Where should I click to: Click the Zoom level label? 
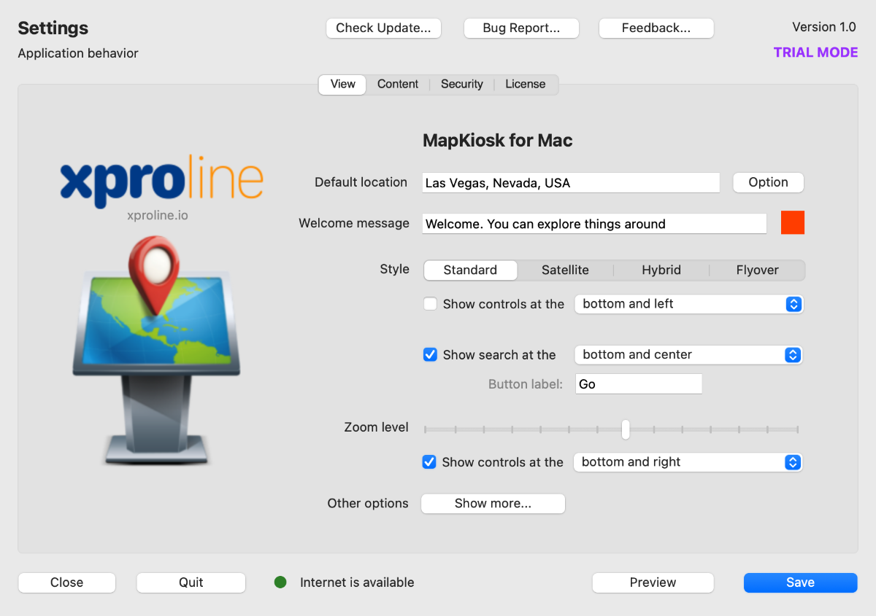[377, 427]
